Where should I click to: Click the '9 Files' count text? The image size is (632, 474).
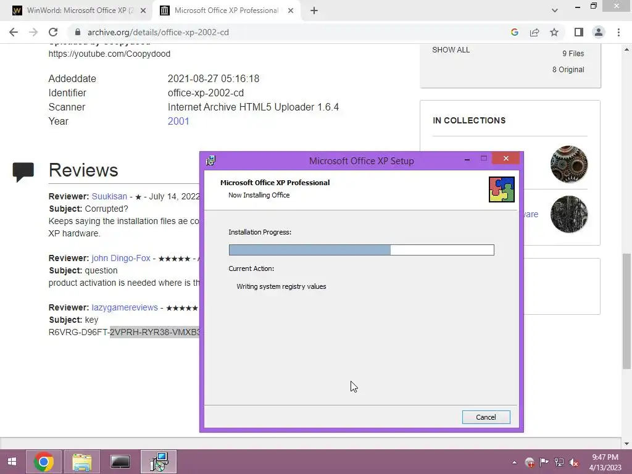point(573,54)
